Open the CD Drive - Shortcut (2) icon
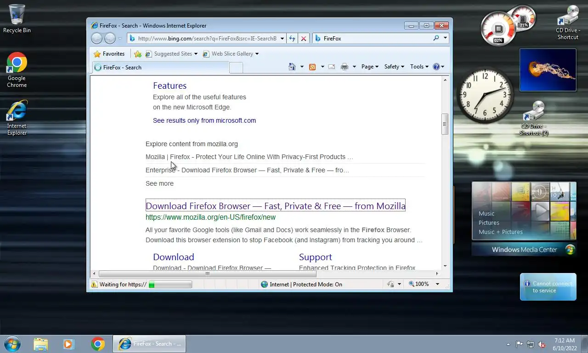The height and width of the screenshot is (353, 588). [534, 118]
